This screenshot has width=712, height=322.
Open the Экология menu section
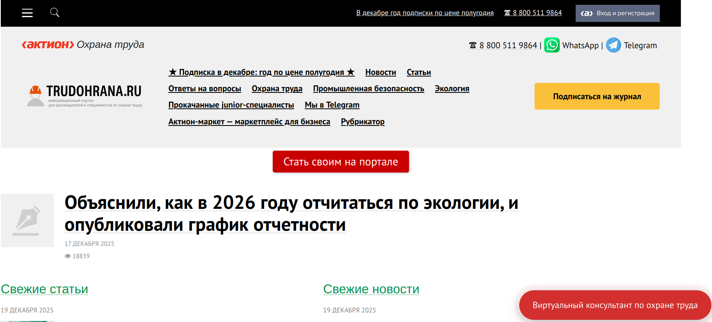coord(452,88)
